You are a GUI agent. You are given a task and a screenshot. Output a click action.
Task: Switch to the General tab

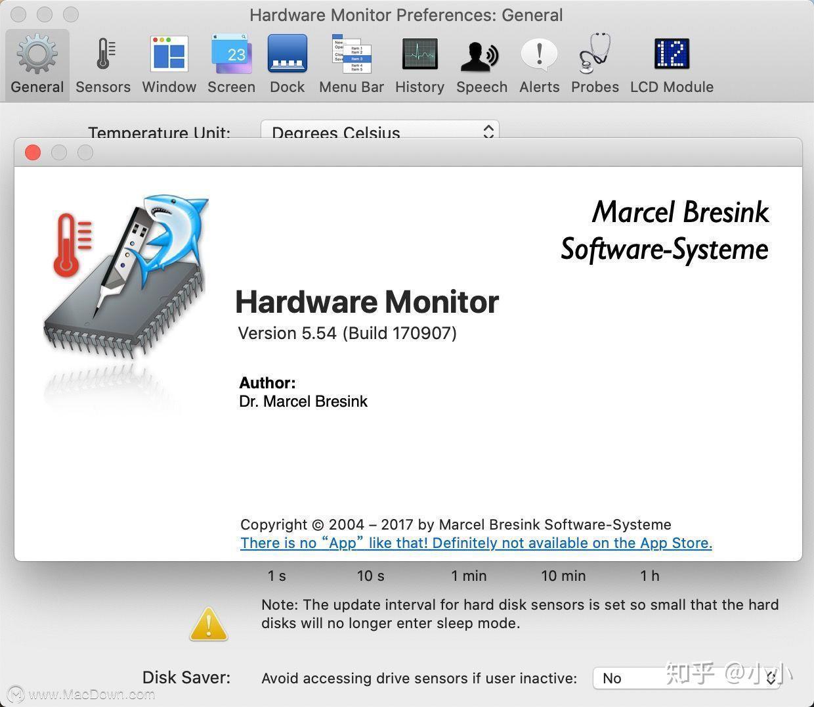pyautogui.click(x=37, y=62)
